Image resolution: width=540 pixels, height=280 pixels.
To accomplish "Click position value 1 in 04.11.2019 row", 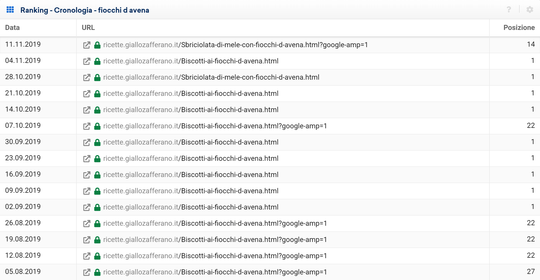I will 533,61.
